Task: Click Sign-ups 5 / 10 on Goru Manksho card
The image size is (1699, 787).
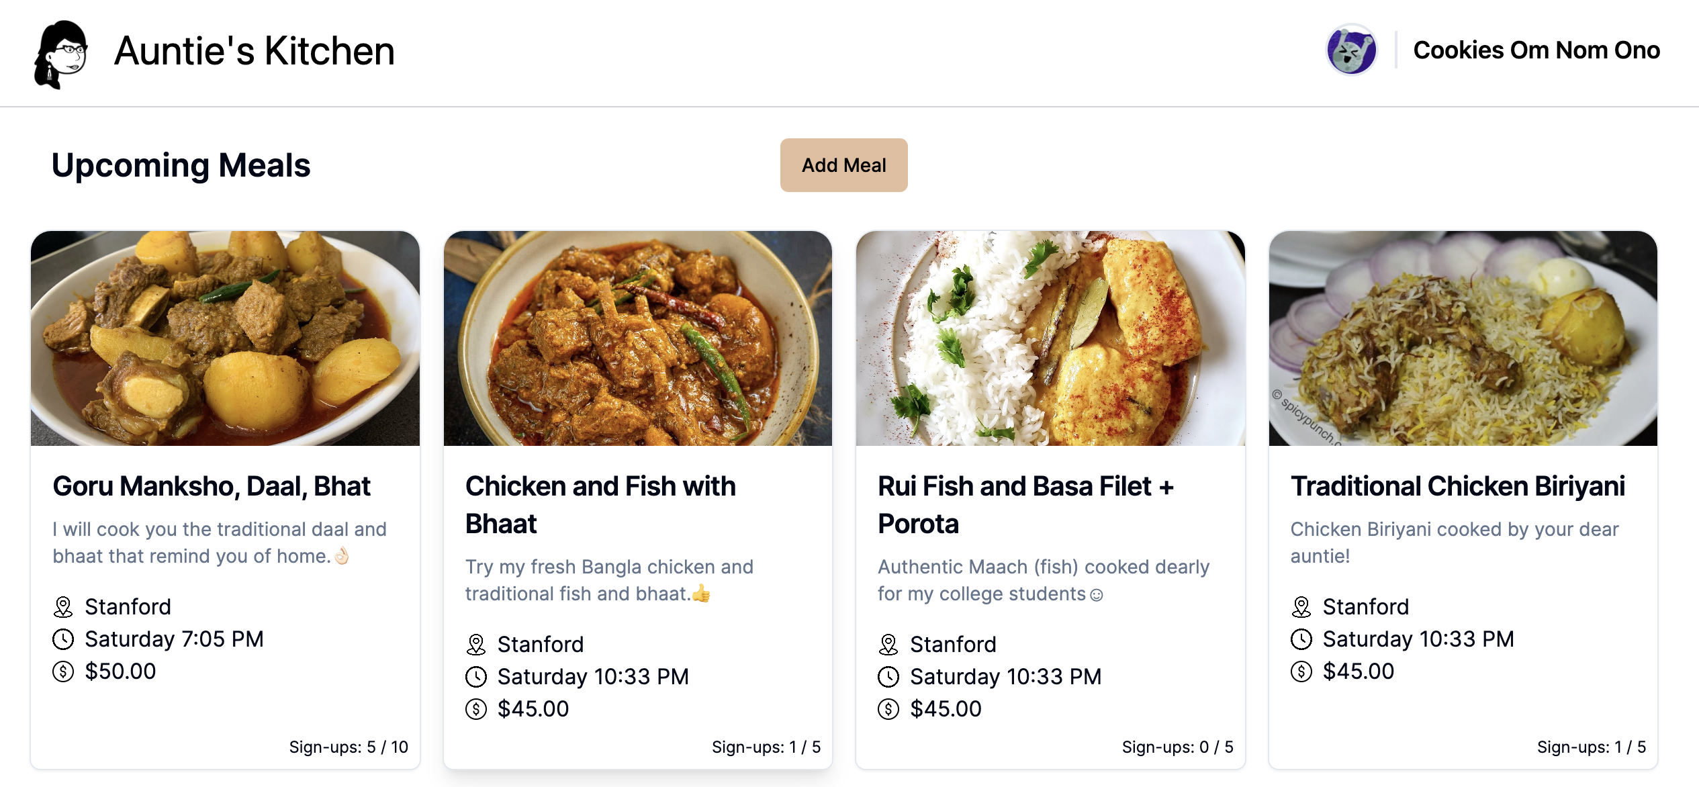Action: (348, 747)
